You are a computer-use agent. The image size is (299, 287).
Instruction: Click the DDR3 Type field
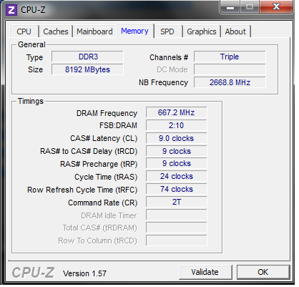coord(87,57)
